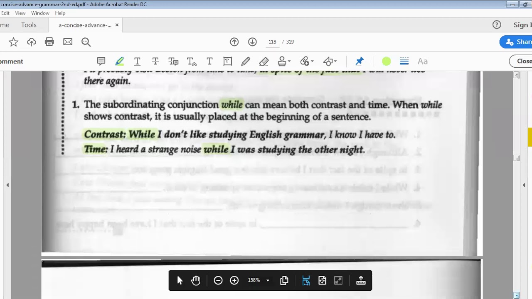Select the text box tool

click(x=227, y=61)
